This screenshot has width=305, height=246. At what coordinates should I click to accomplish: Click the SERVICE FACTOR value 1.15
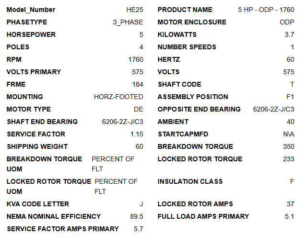(137, 134)
